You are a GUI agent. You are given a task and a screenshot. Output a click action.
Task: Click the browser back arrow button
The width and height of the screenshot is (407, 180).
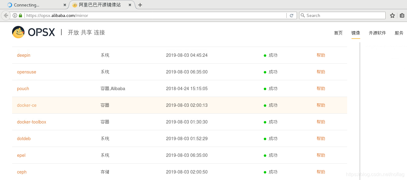6,15
